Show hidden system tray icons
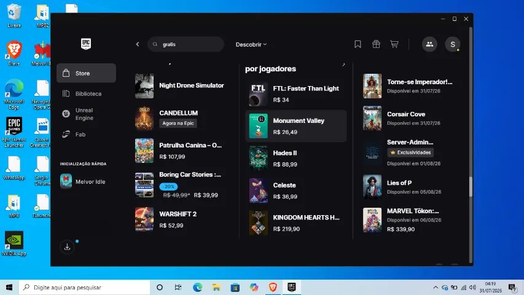 click(436, 287)
